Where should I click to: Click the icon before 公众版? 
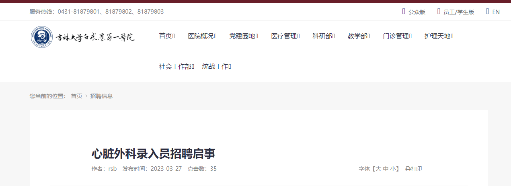[x=404, y=12]
